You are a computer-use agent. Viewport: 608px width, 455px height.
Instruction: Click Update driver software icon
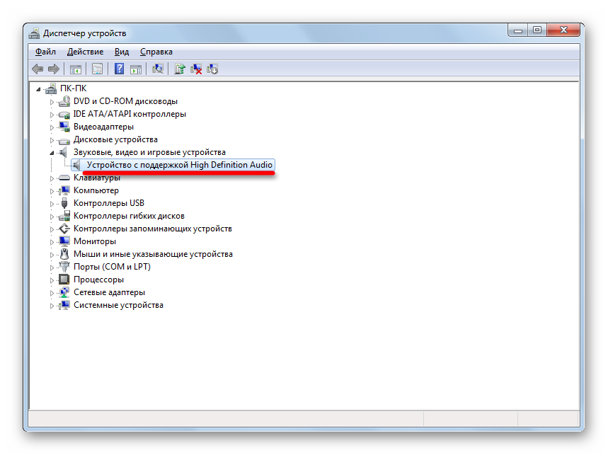tap(180, 69)
